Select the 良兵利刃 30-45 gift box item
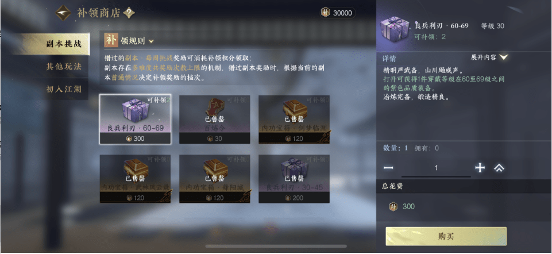552x254 pixels. (x=294, y=179)
